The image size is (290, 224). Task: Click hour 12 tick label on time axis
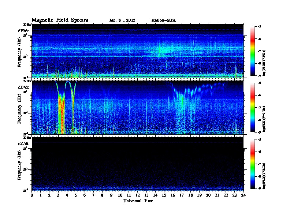click(x=138, y=195)
